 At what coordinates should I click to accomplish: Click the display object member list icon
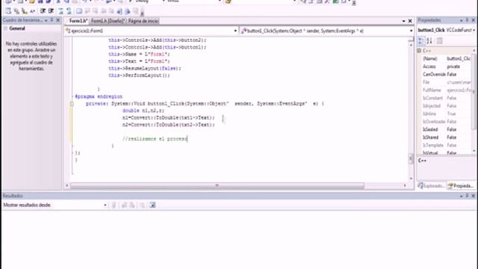[x=8, y=11]
